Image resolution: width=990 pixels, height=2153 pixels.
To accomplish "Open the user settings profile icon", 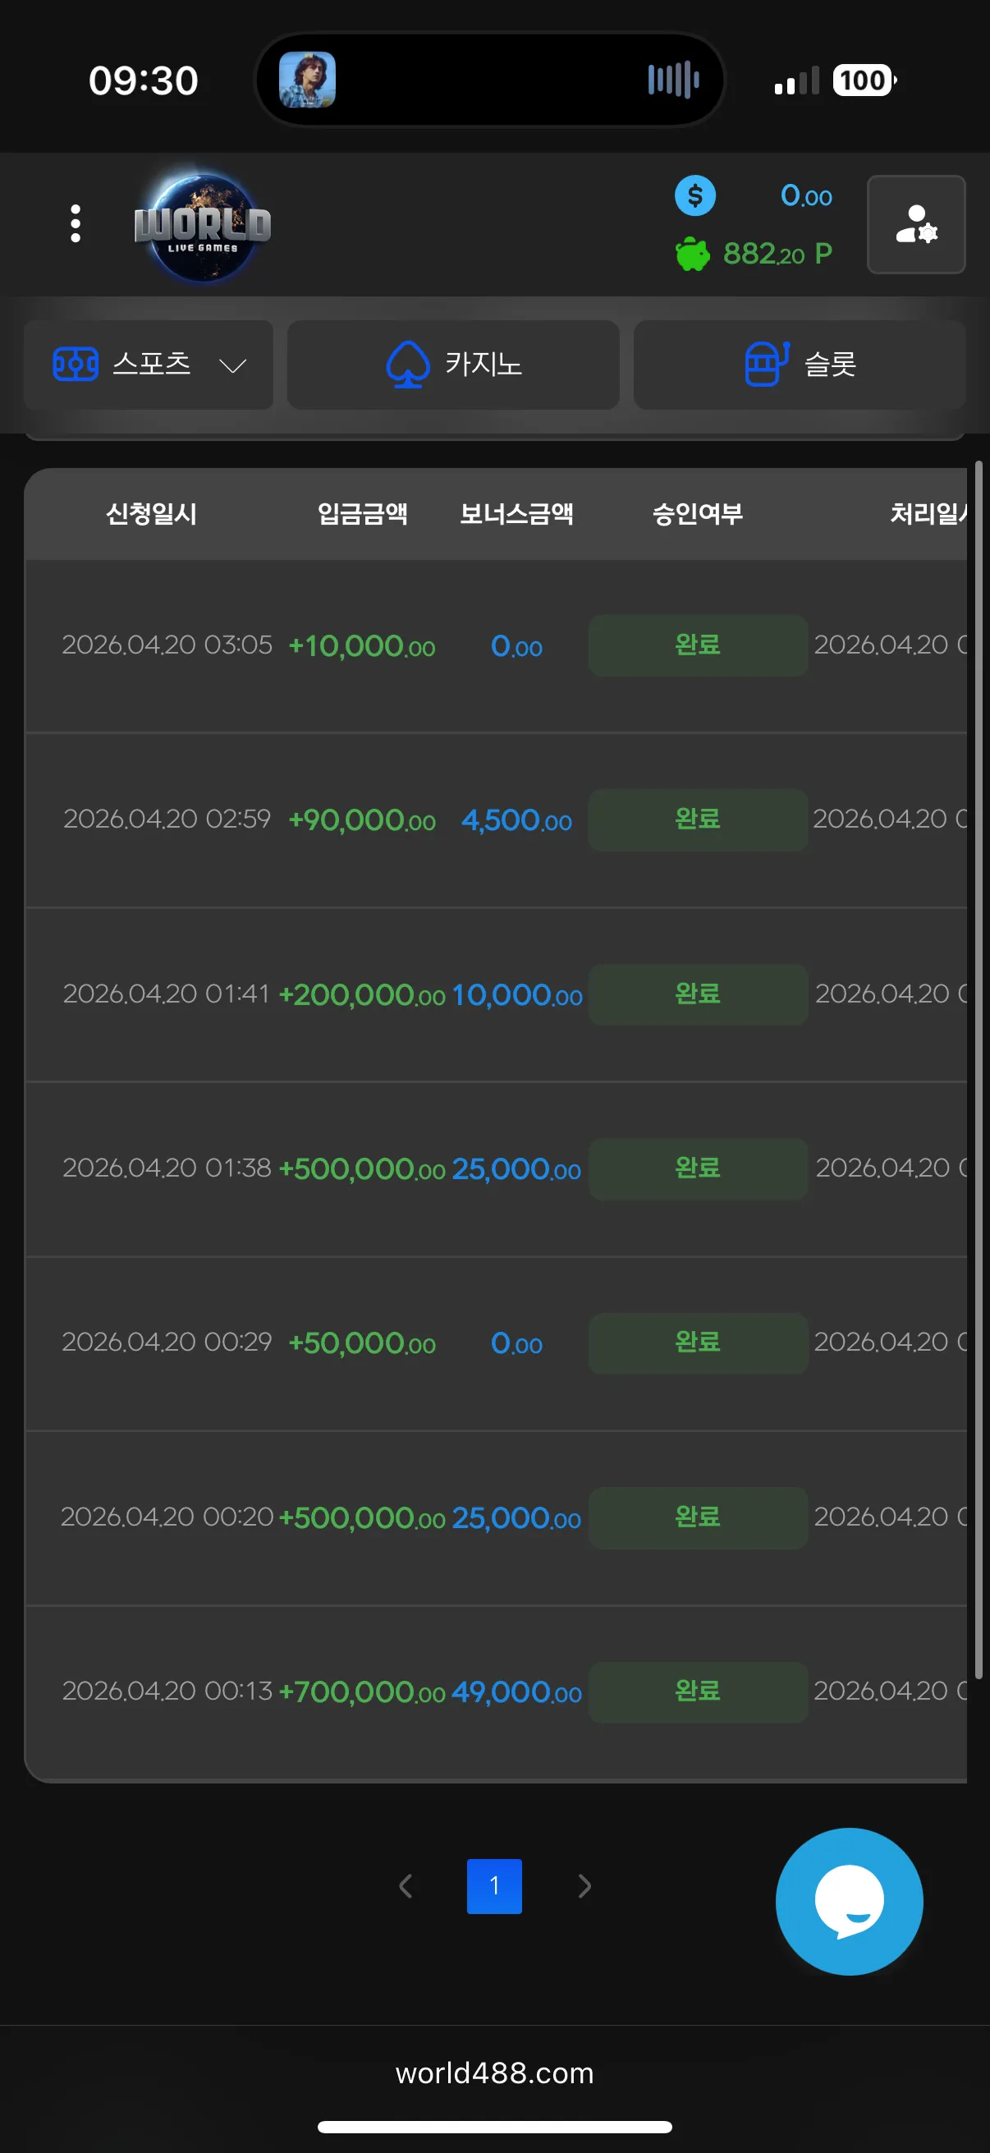I will pos(915,224).
